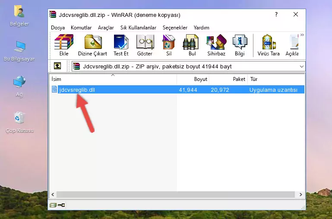Sort by the Tür column header

(x=276, y=79)
